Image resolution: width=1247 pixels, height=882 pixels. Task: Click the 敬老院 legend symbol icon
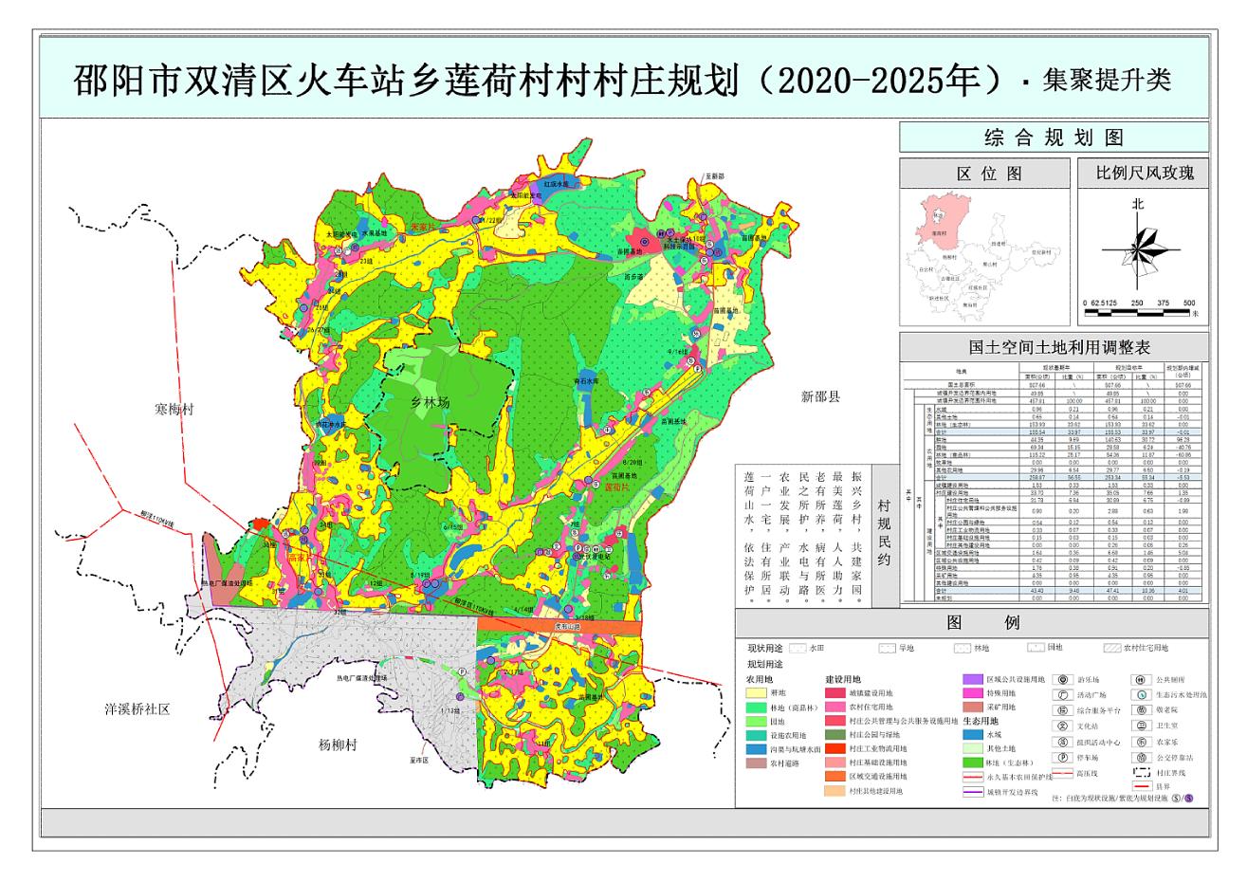tap(1142, 710)
